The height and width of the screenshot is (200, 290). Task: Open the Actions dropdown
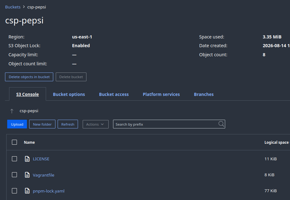(x=96, y=124)
